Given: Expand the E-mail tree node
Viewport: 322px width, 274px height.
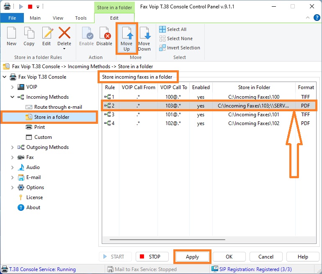Looking at the screenshot, I should [12, 177].
